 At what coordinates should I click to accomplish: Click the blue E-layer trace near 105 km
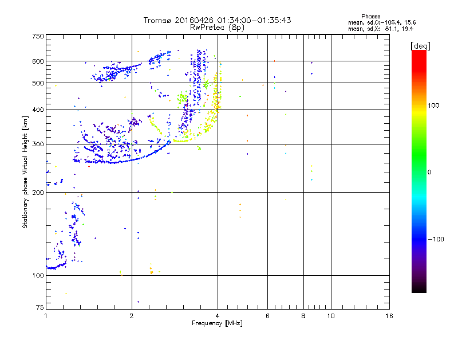[x=56, y=267]
